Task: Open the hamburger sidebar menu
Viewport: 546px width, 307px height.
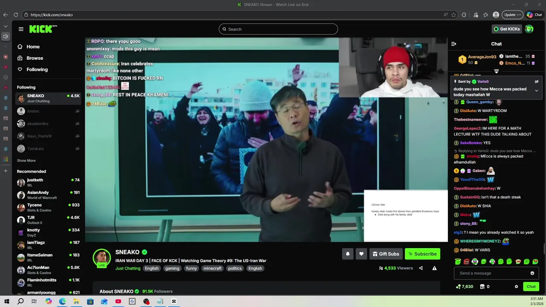Action: click(21, 29)
